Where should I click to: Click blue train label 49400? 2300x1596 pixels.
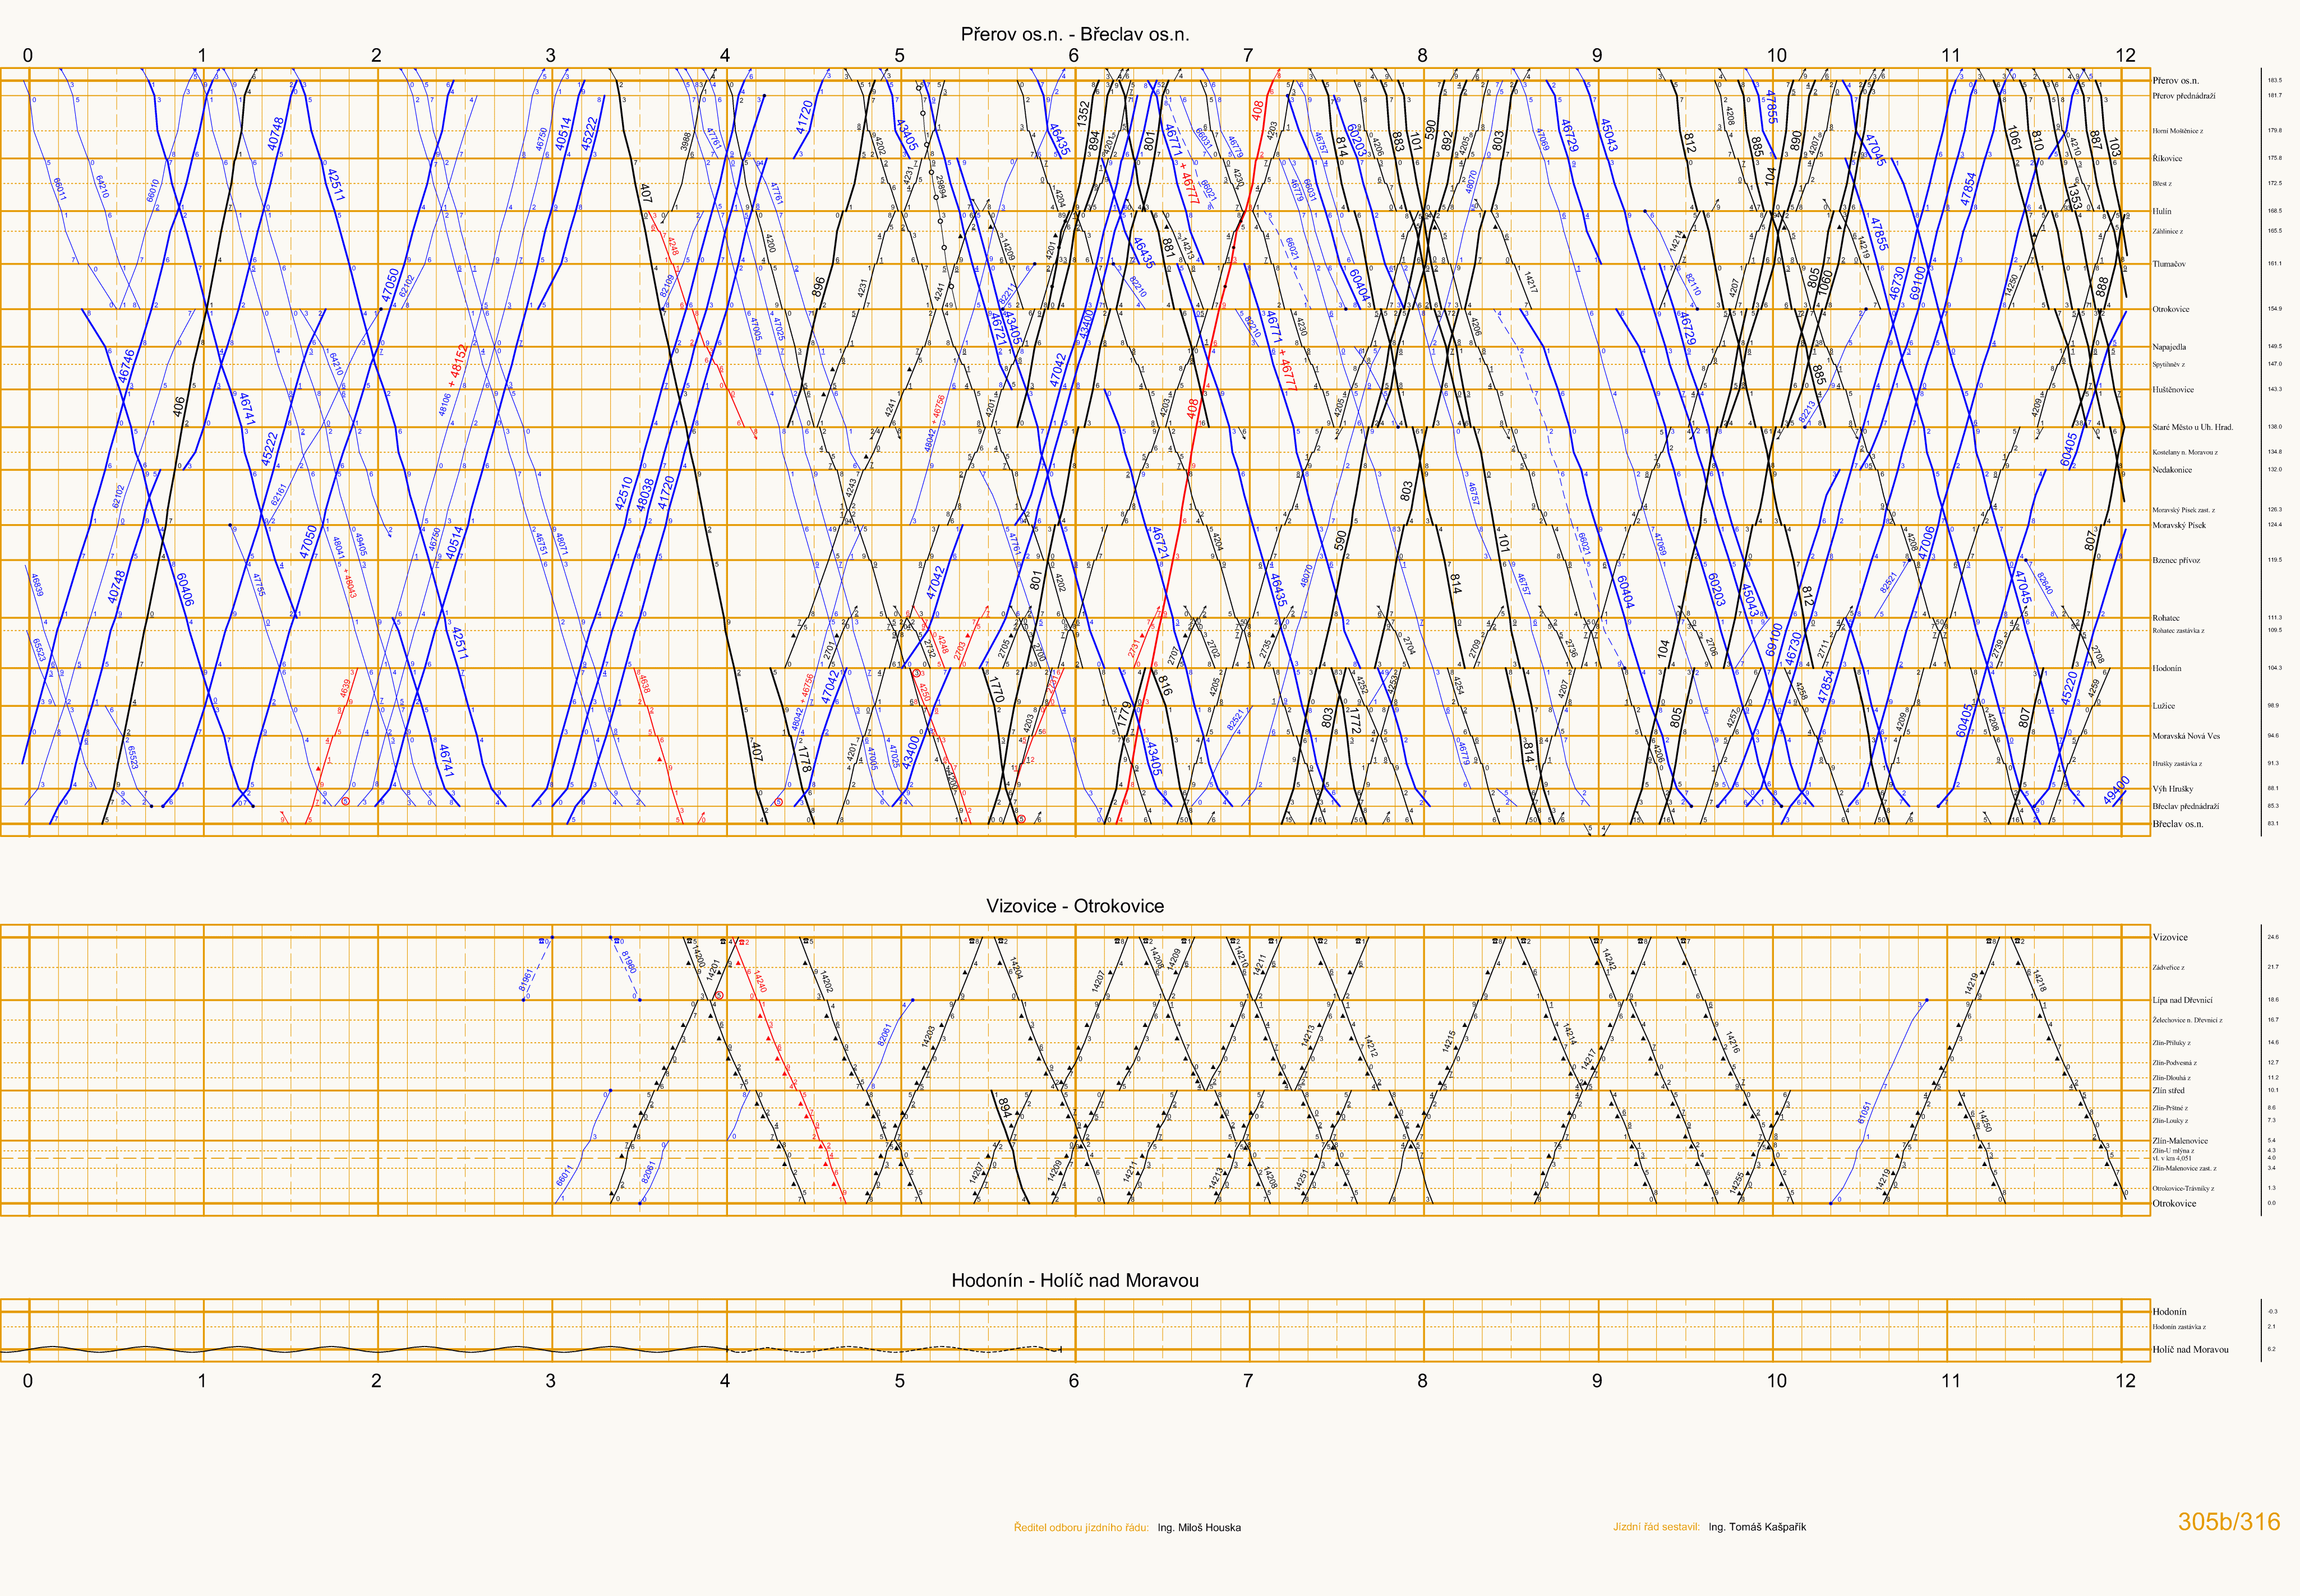(x=2116, y=790)
